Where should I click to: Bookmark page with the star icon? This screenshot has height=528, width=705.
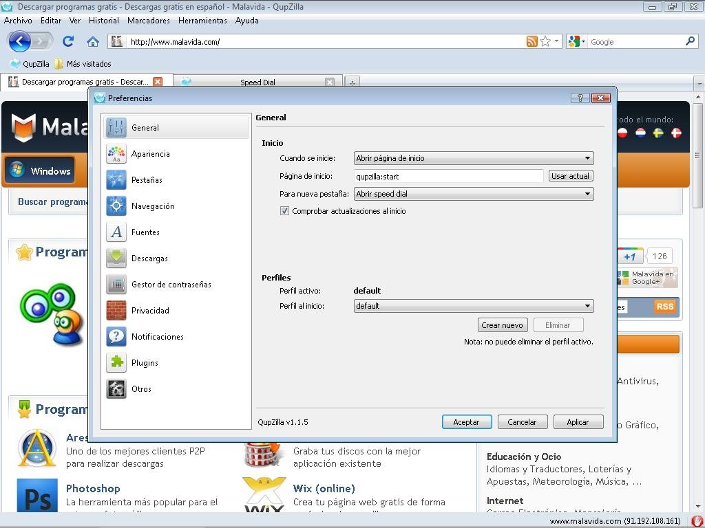pos(545,42)
